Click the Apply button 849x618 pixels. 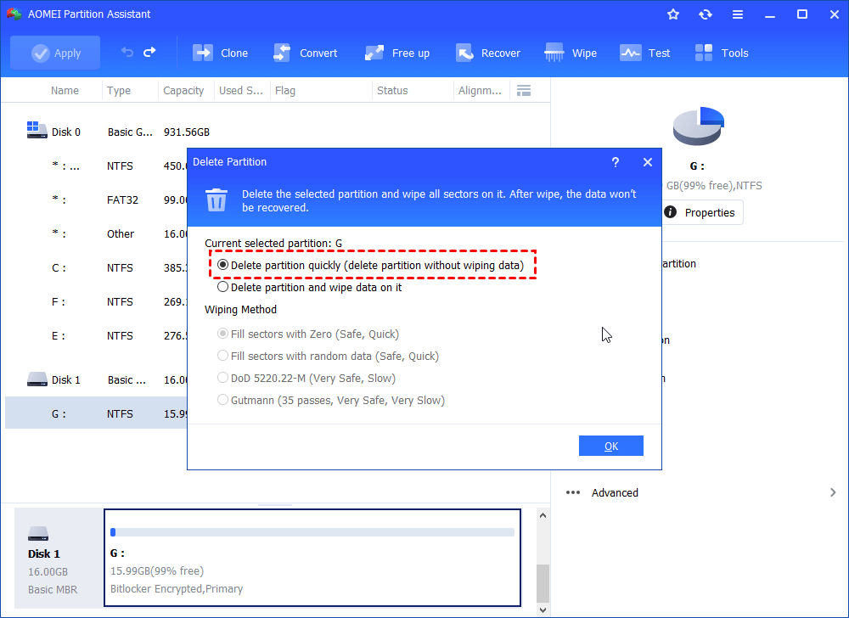(55, 53)
